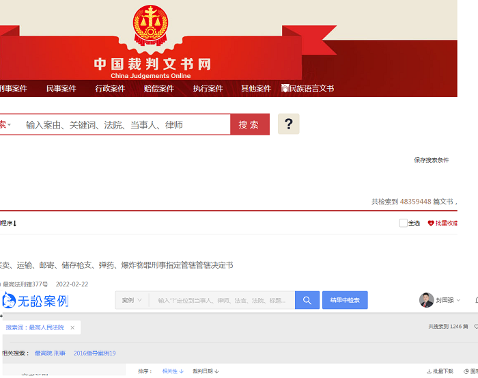
Task: Toggle the 全选 checkbox
Action: [x=403, y=223]
